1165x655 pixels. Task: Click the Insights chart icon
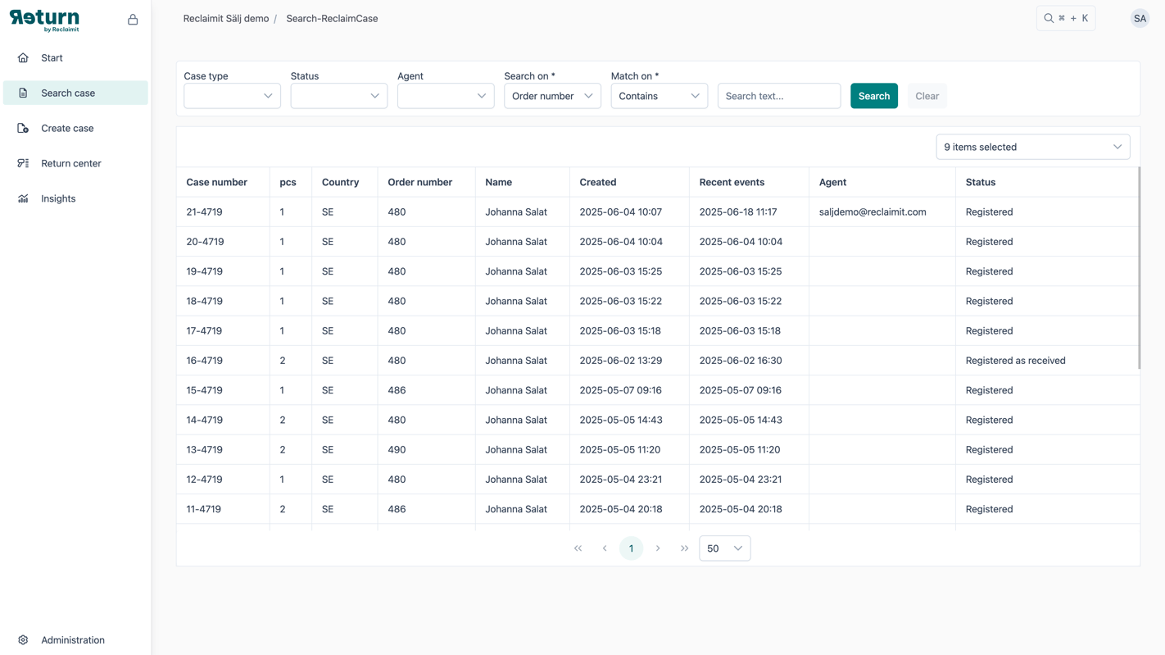(23, 198)
